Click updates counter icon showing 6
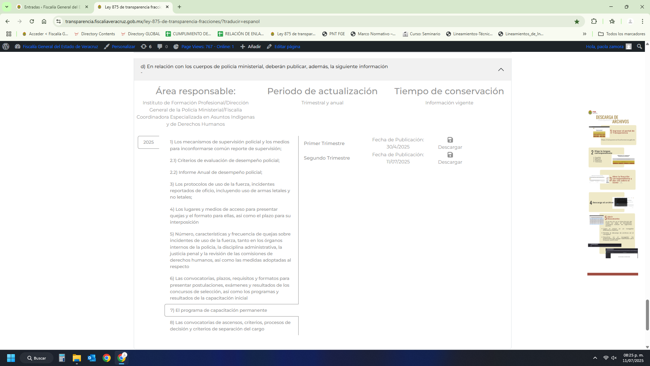The image size is (650, 366). pos(146,46)
